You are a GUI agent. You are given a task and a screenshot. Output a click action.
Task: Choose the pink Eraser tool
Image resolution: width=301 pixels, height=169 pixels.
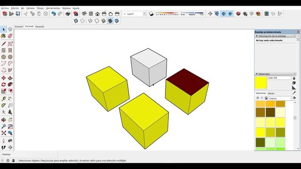coord(10,36)
